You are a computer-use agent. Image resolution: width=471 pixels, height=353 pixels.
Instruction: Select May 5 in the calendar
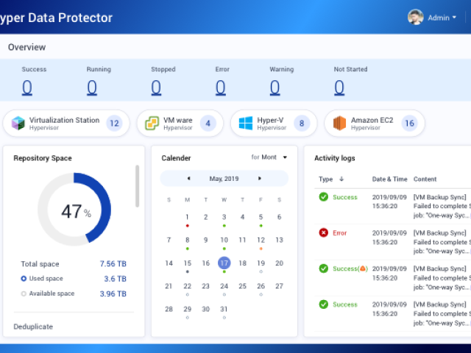[x=261, y=217]
